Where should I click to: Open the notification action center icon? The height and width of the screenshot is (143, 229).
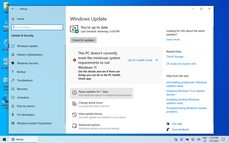(x=223, y=140)
